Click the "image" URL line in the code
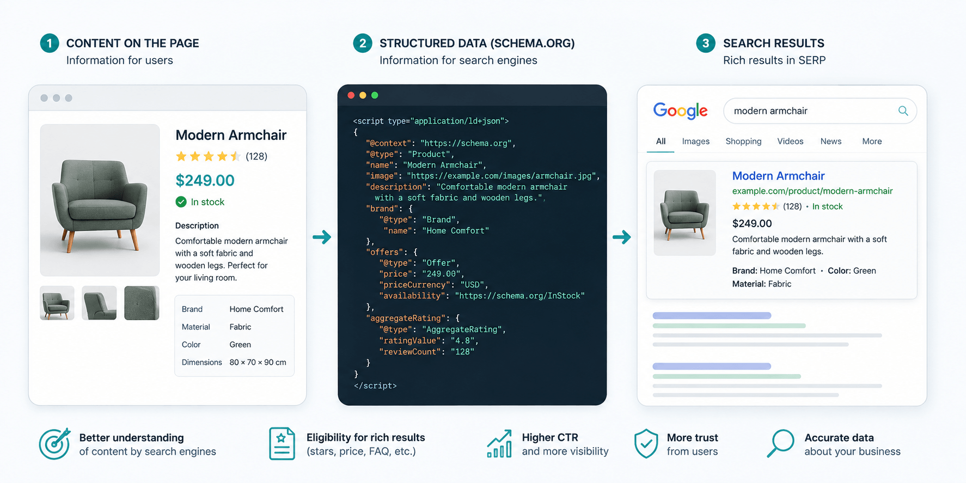 [x=483, y=176]
